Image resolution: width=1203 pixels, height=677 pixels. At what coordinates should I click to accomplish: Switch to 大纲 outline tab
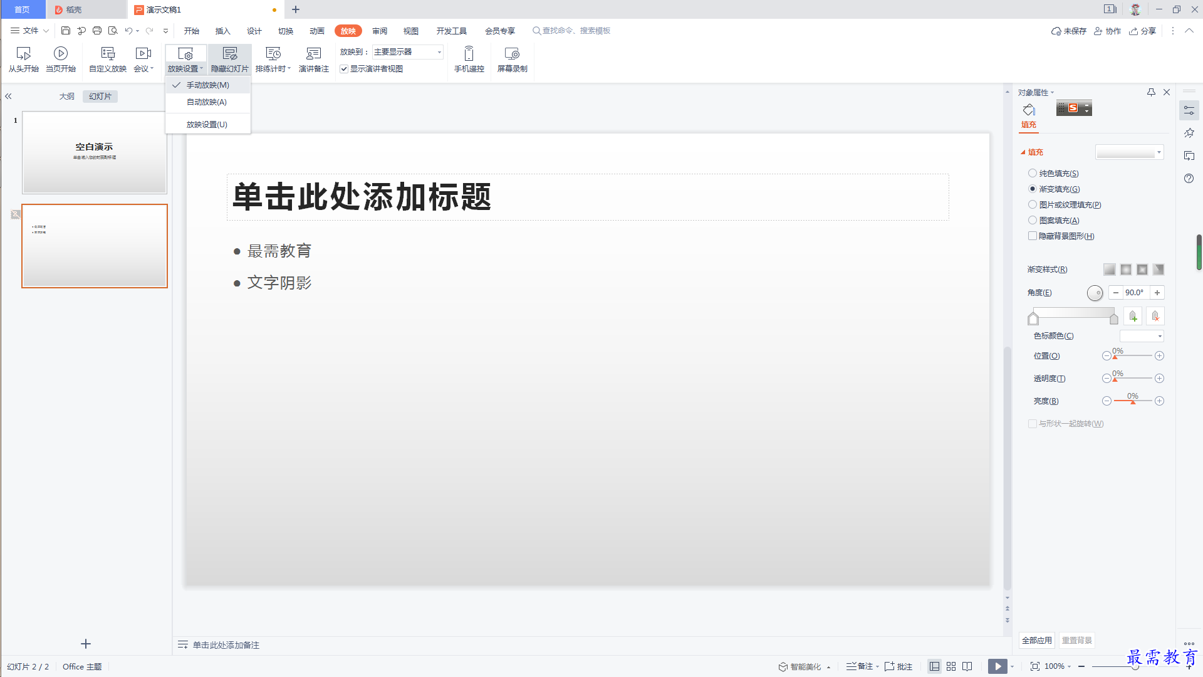67,97
